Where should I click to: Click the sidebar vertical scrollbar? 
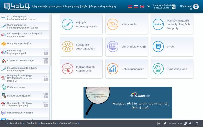point(51,40)
